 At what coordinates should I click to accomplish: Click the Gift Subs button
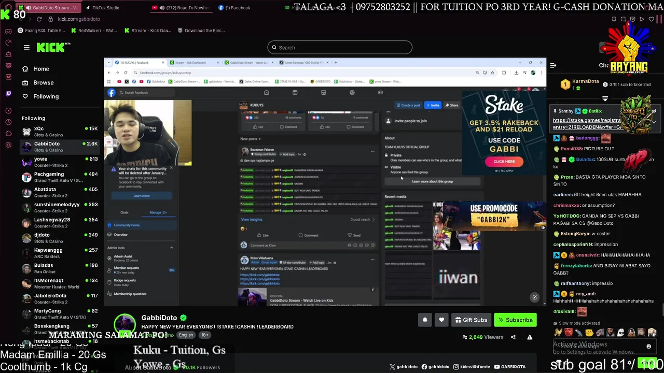[471, 320]
